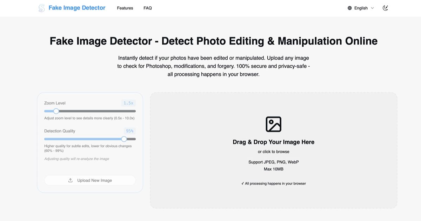Activate dark theme using the crescent moon icon
This screenshot has width=421, height=221.
[385, 8]
